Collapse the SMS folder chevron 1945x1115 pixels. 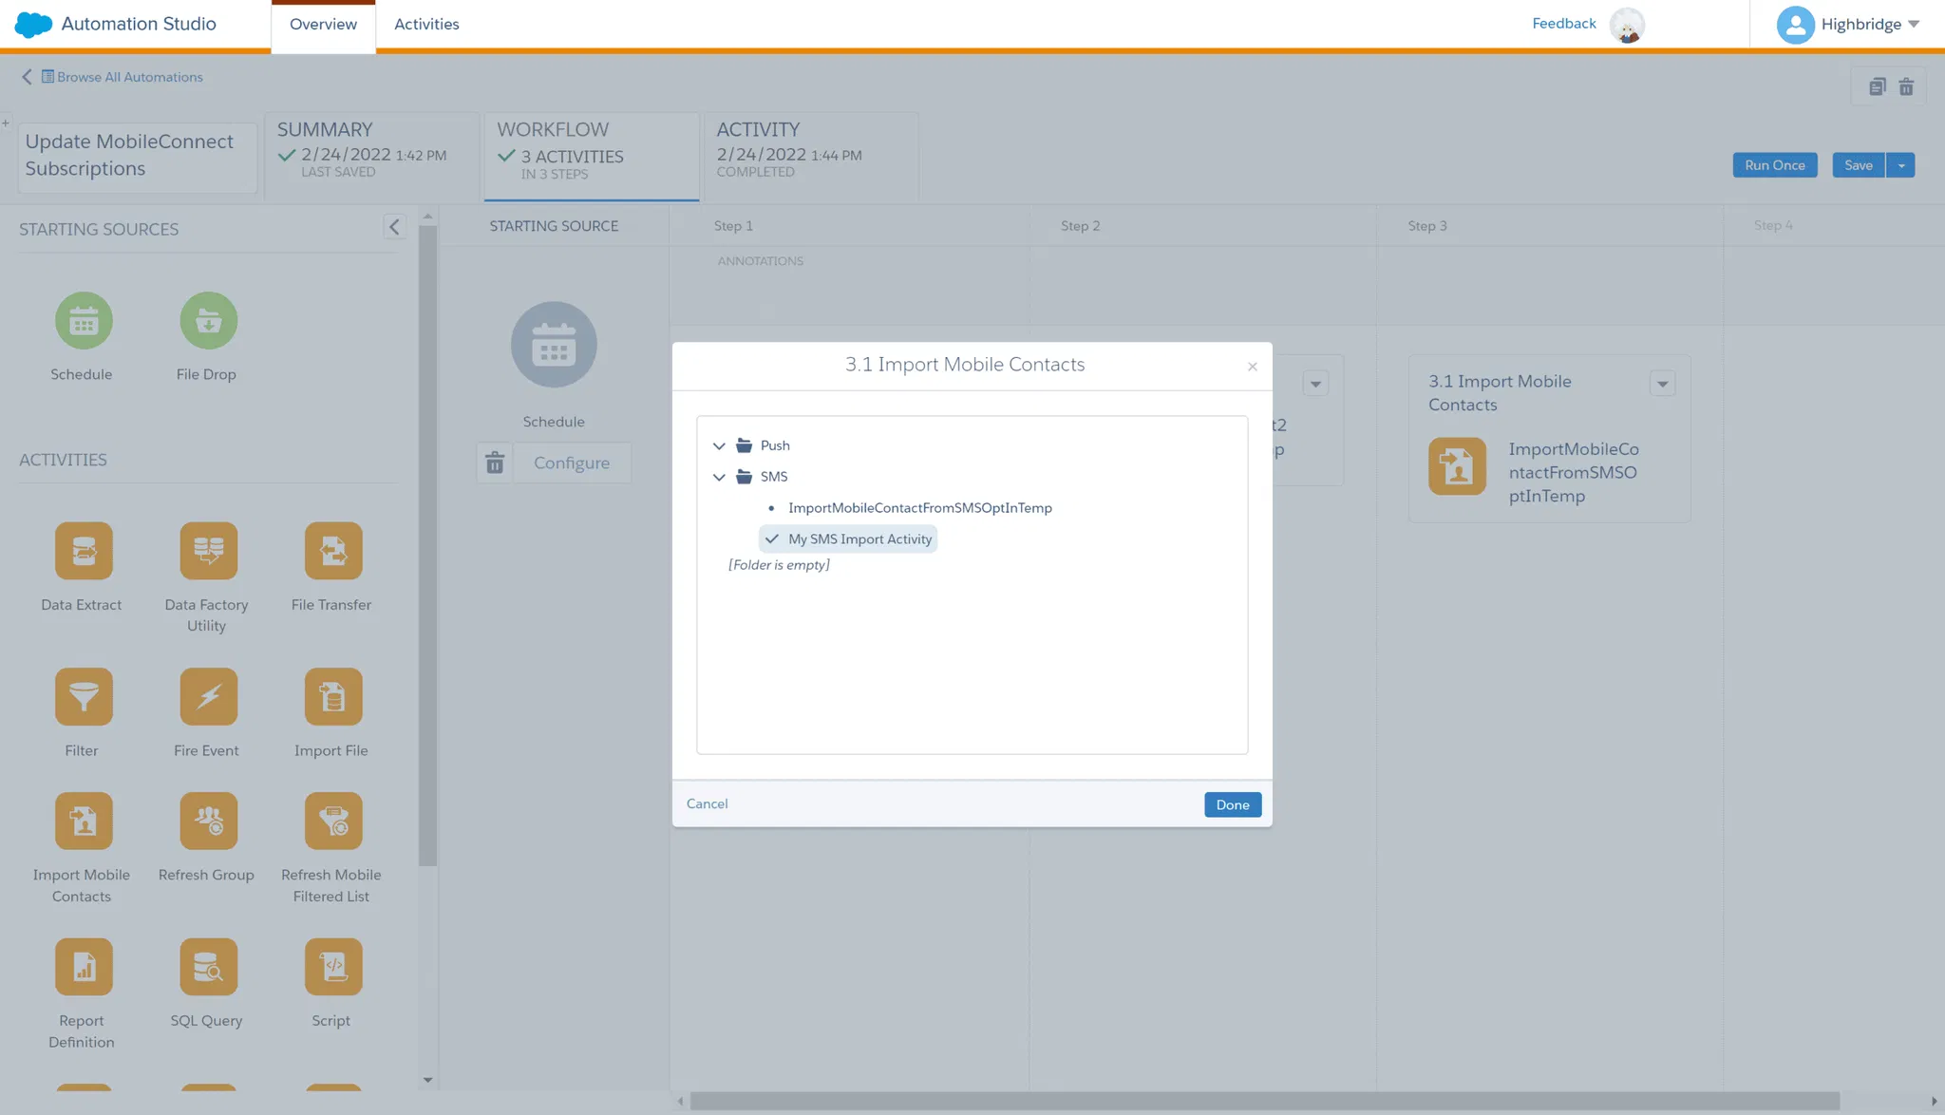click(x=719, y=477)
